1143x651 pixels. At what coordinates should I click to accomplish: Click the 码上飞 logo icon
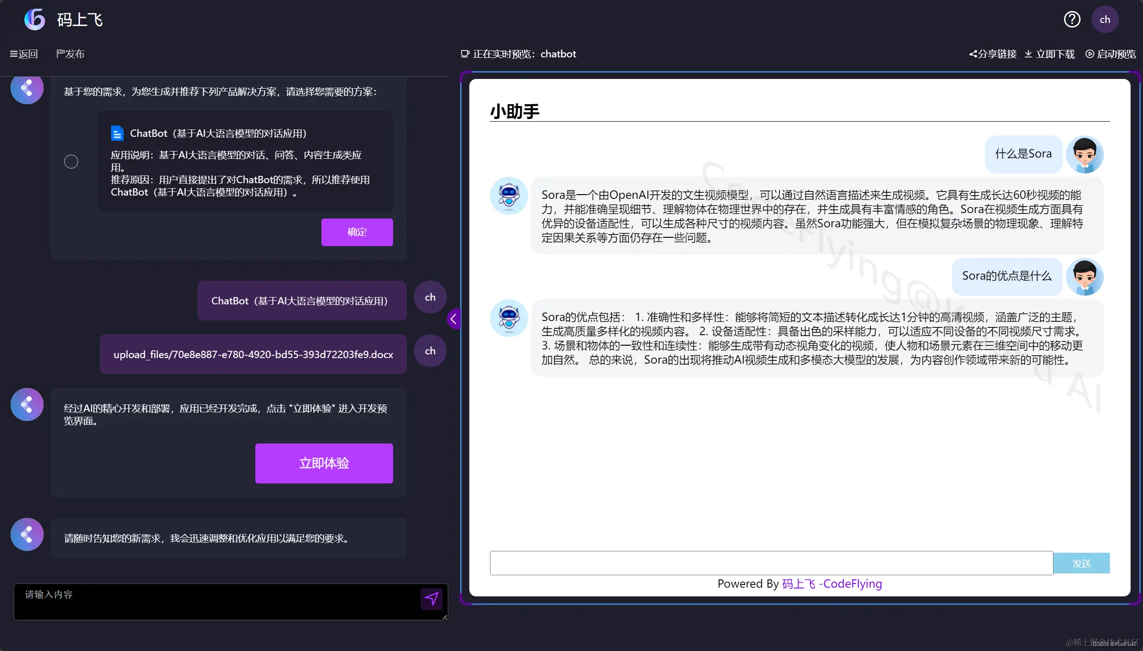coord(34,19)
